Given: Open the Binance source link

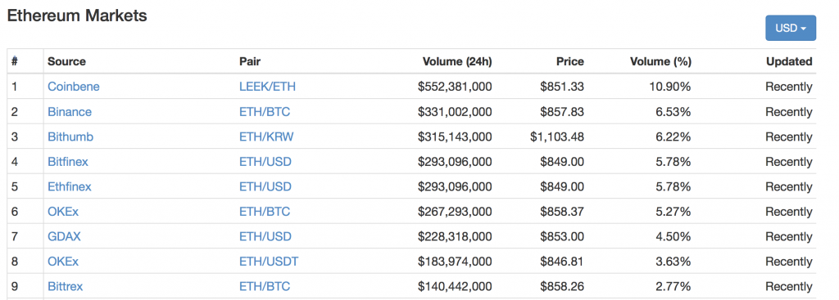Looking at the screenshot, I should pyautogui.click(x=70, y=111).
